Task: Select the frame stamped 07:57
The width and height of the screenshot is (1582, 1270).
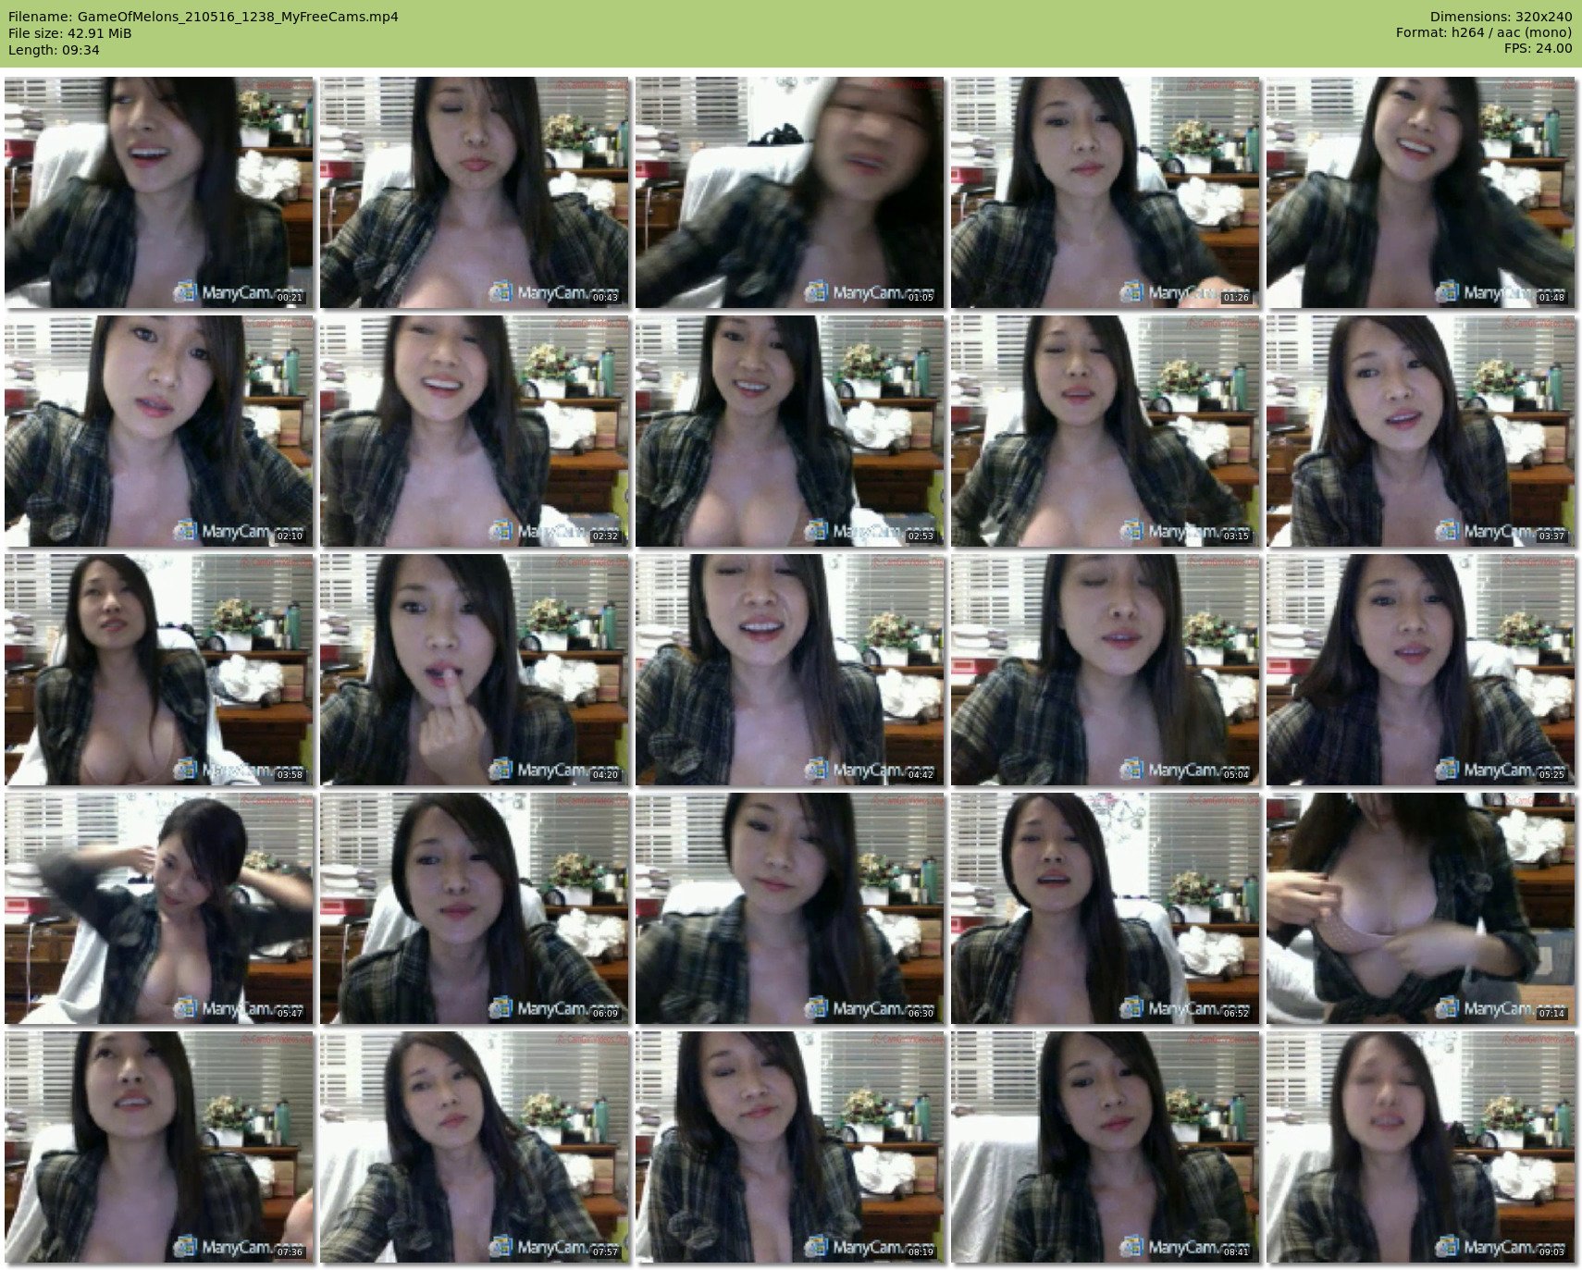Action: (x=475, y=1147)
